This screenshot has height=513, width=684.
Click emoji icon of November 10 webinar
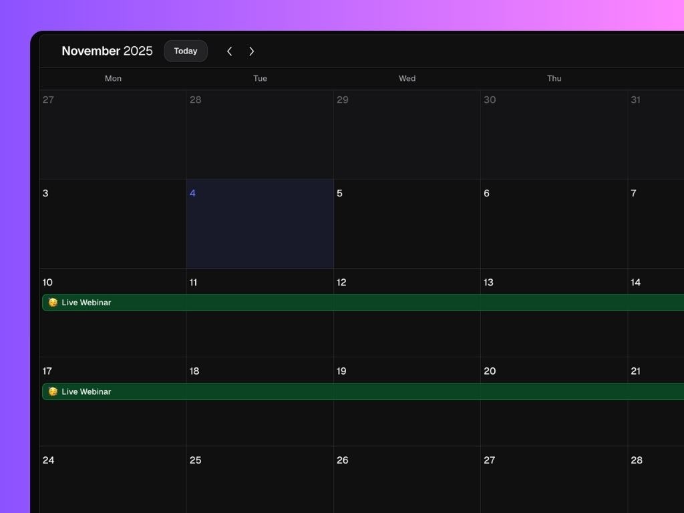[53, 303]
